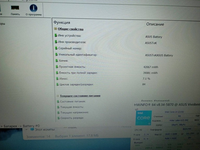
Task: Click the Alder Lake-U15 242 codename field
Action: click(179, 120)
